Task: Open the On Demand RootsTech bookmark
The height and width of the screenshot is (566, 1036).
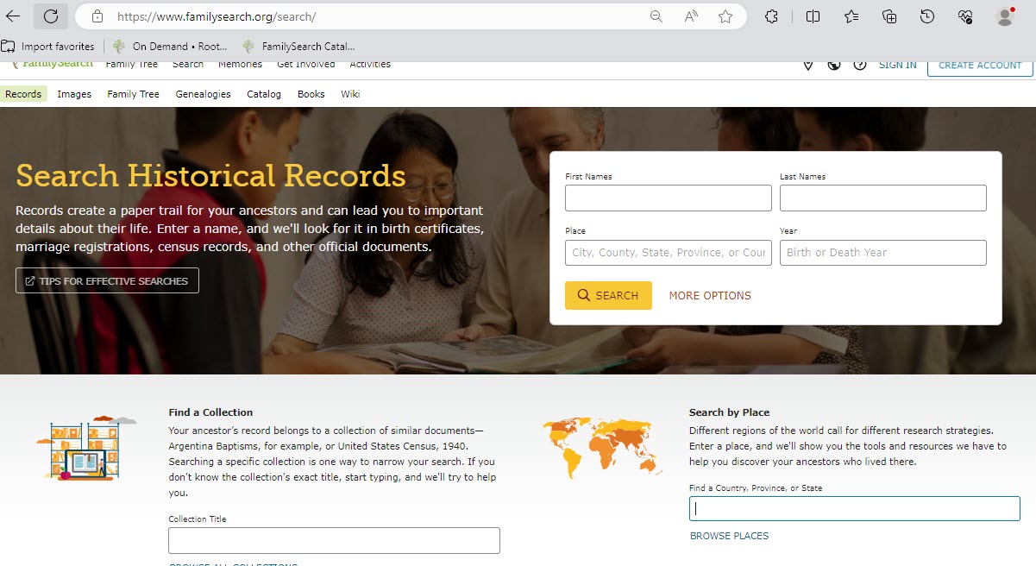Action: tap(170, 47)
